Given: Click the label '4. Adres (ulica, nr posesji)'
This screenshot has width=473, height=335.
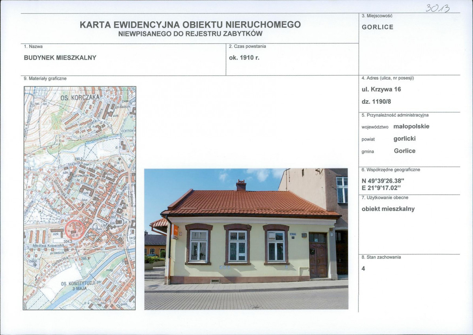Looking at the screenshot, I should pos(388,78).
